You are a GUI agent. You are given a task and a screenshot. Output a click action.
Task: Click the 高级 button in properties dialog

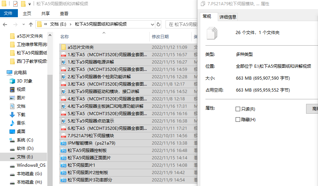point(312,109)
